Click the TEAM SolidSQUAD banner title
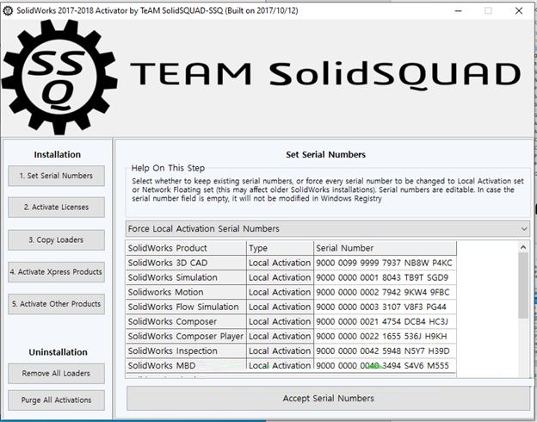The image size is (537, 422). click(325, 75)
